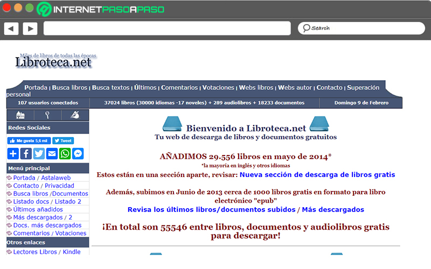
Task: Click Contacto link in Menú principal
Action: coord(26,186)
